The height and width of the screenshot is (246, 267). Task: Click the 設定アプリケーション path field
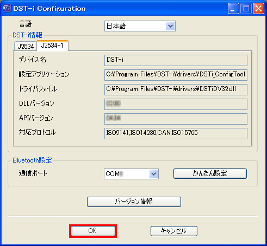(176, 75)
